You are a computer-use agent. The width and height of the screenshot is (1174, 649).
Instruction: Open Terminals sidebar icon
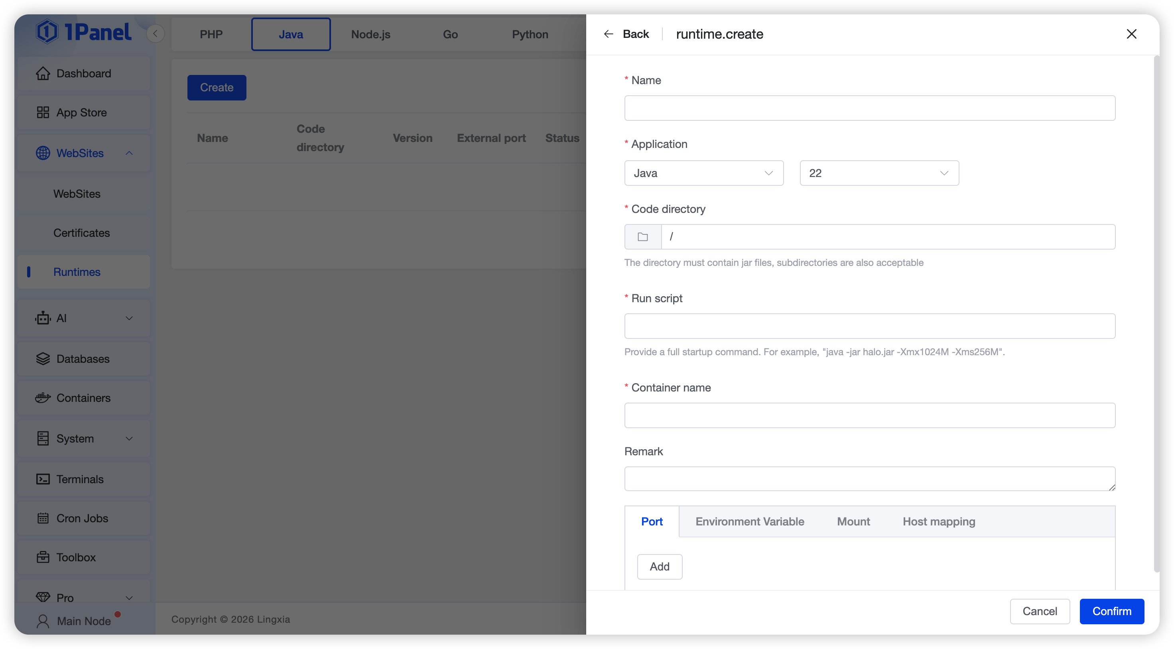pos(43,479)
